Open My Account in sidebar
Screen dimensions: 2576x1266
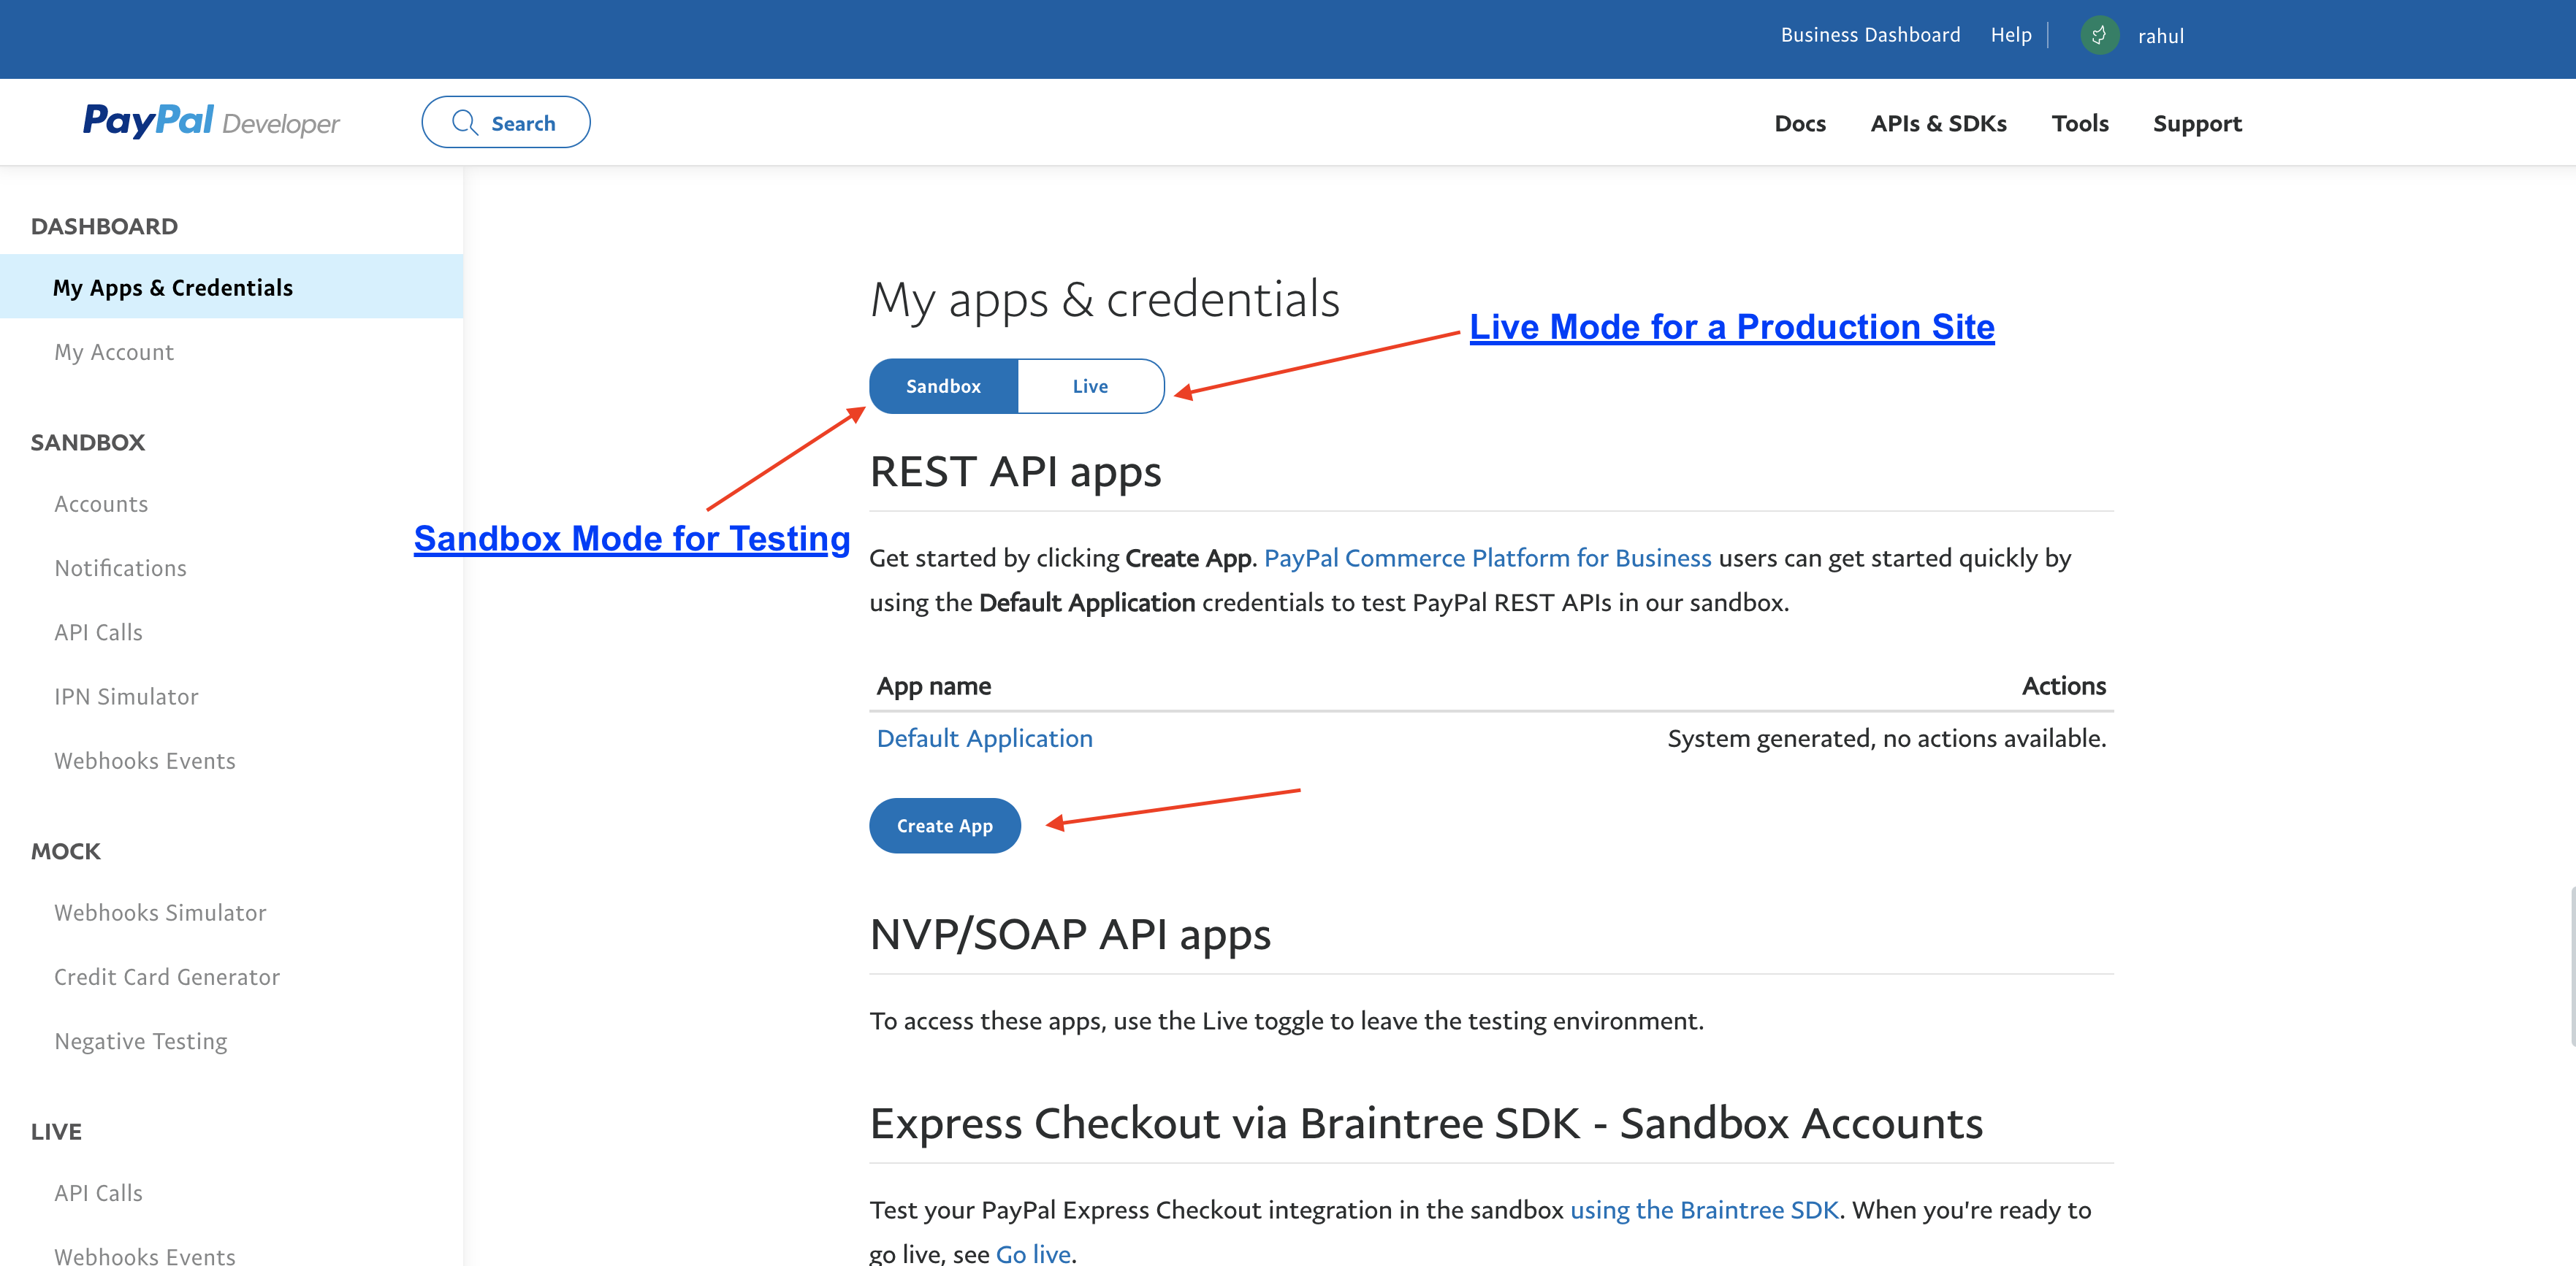tap(114, 352)
